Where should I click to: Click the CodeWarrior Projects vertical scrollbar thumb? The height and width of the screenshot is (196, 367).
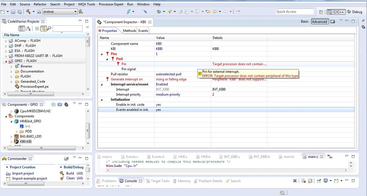tap(88, 42)
